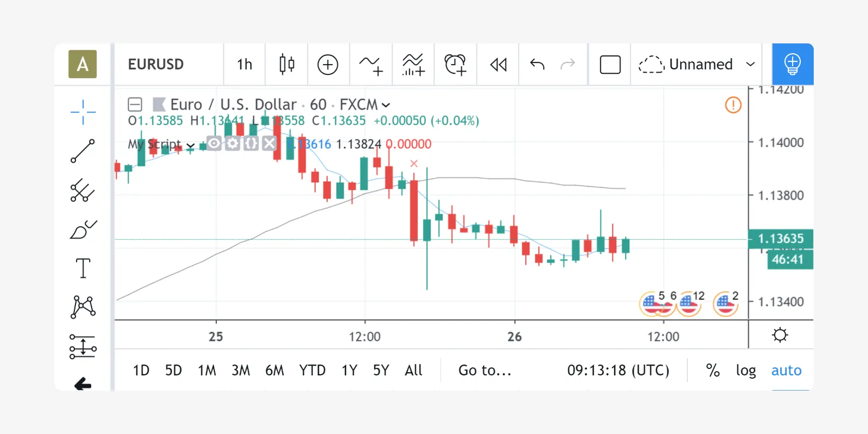Screen dimensions: 868x434
Task: Open the Unnamed layout cloud save menu
Action: [x=686, y=64]
